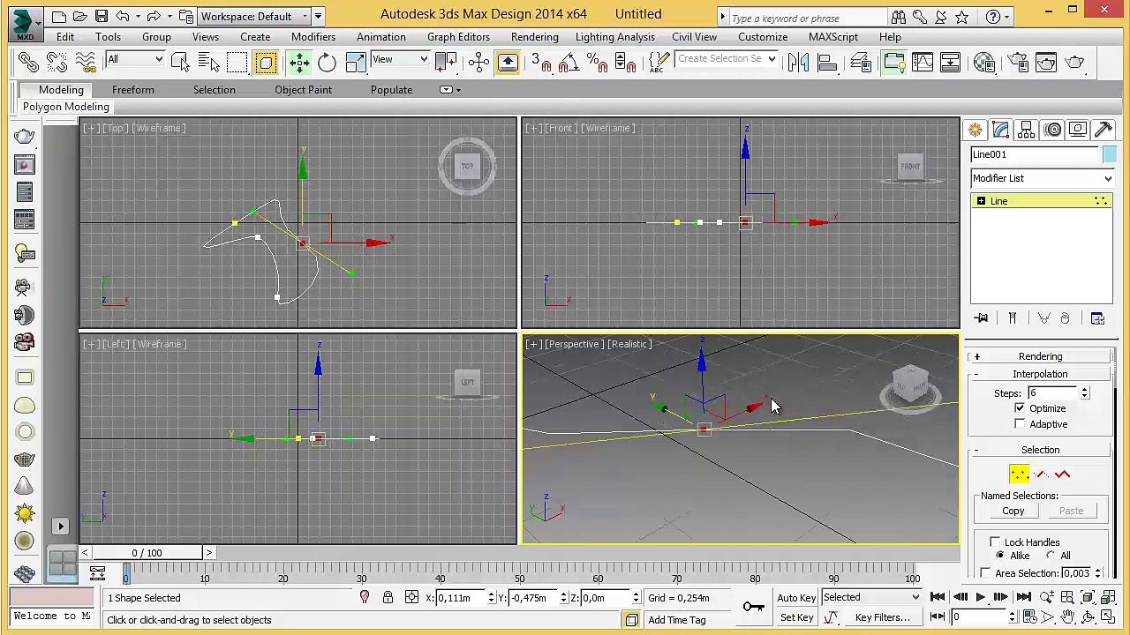Screen dimensions: 1130x635
Task: Switch to Create command panel tab
Action: click(x=975, y=130)
